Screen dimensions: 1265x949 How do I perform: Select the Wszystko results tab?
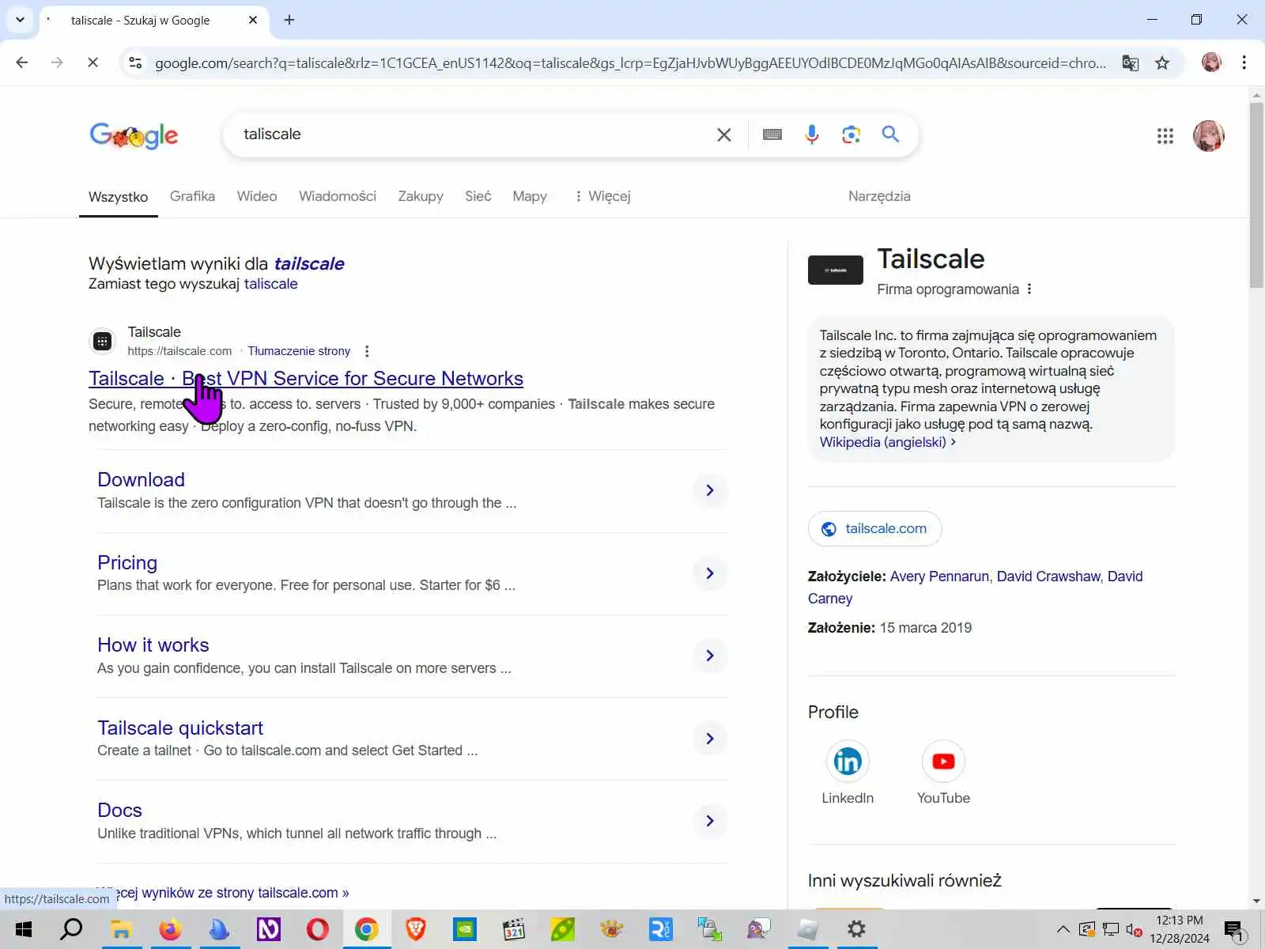[118, 197]
